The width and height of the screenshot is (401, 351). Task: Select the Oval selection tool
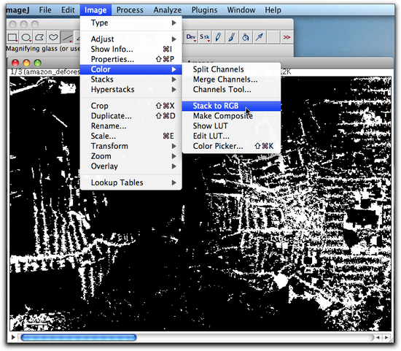click(x=26, y=37)
